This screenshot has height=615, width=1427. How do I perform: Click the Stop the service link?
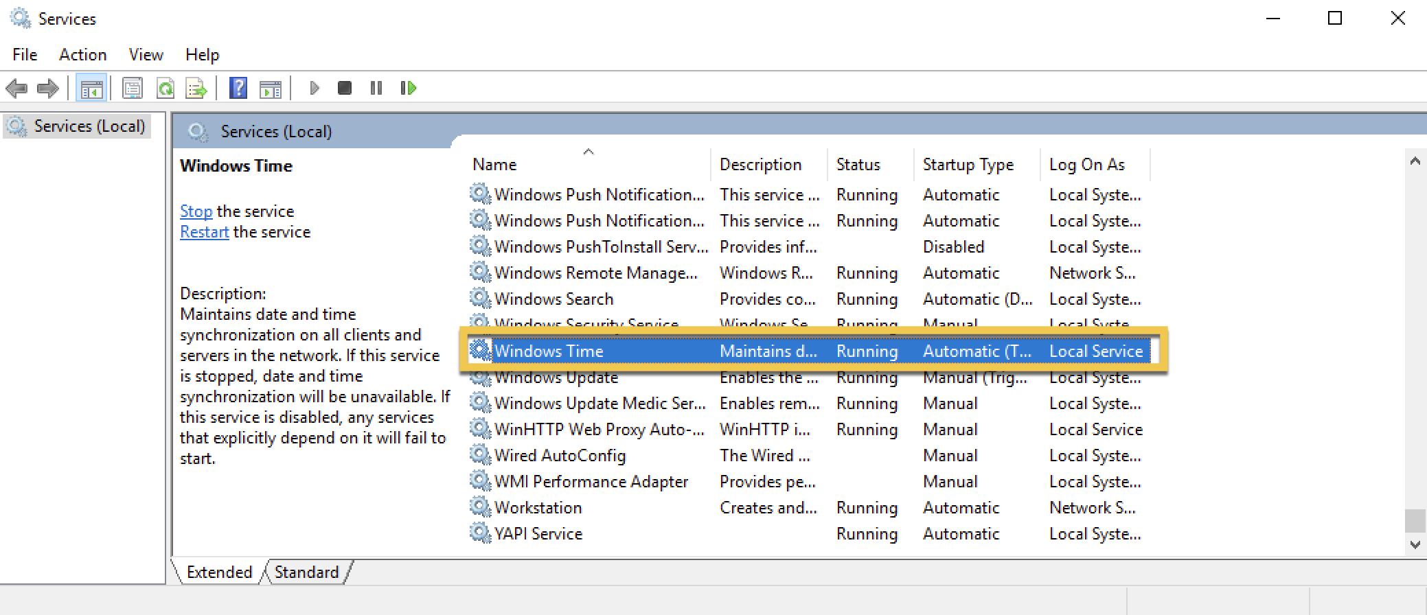196,211
